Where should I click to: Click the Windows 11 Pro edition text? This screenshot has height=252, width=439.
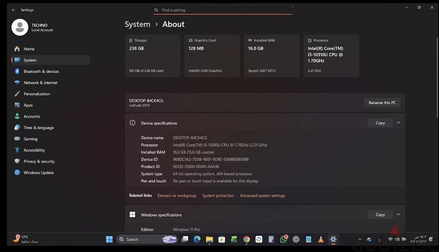point(186,230)
